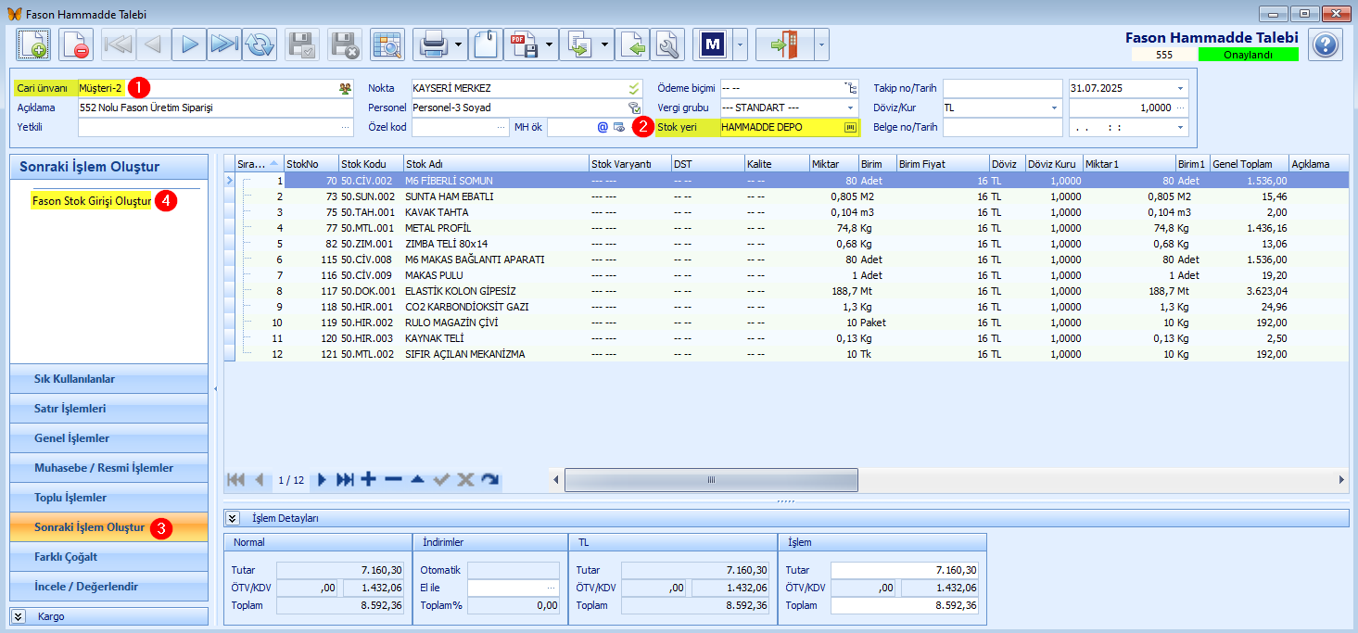Go to previous record in main toolbar
Image resolution: width=1358 pixels, height=633 pixels.
[x=154, y=44]
